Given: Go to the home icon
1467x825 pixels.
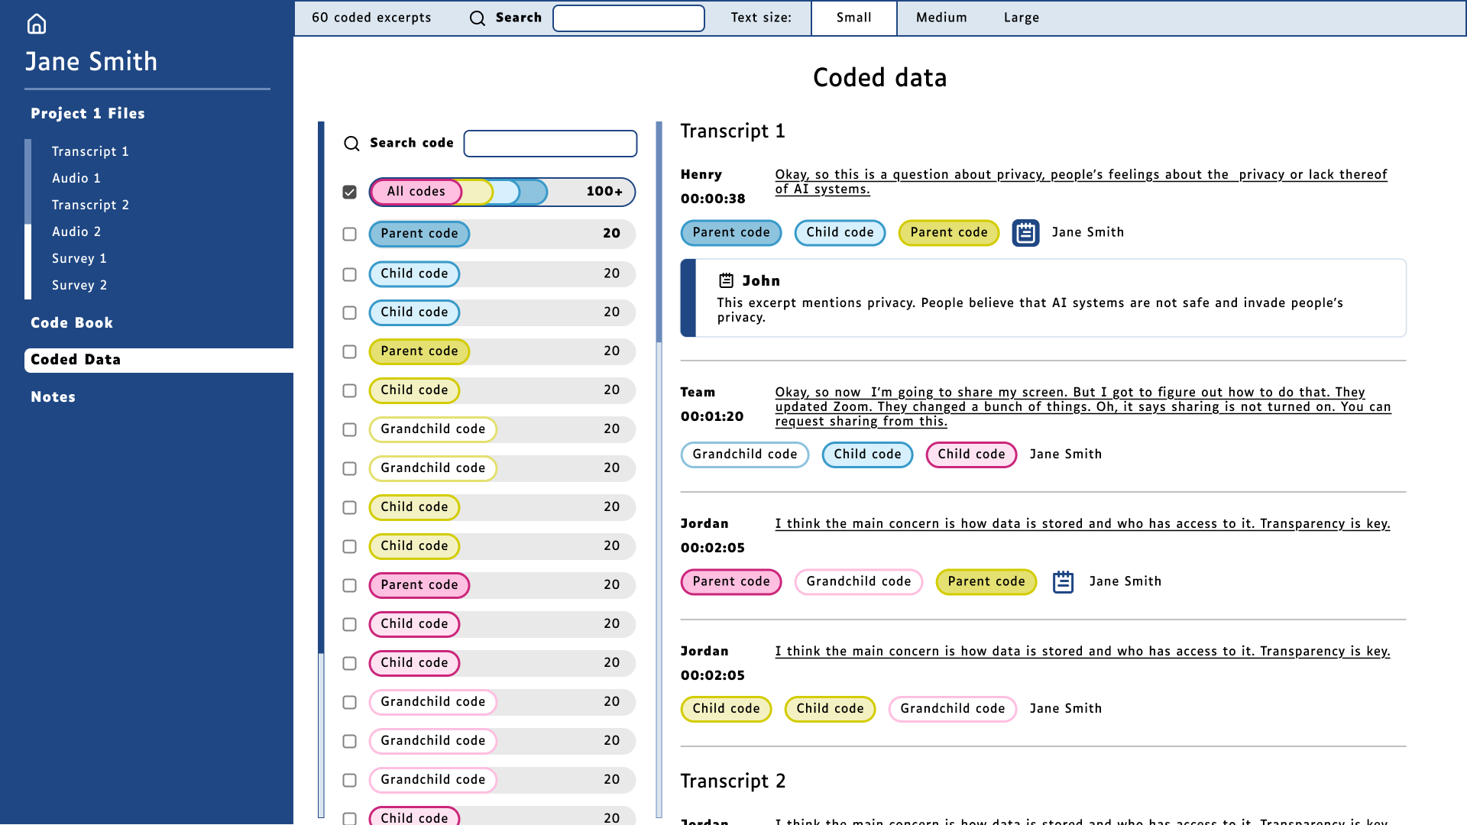Looking at the screenshot, I should click(37, 24).
